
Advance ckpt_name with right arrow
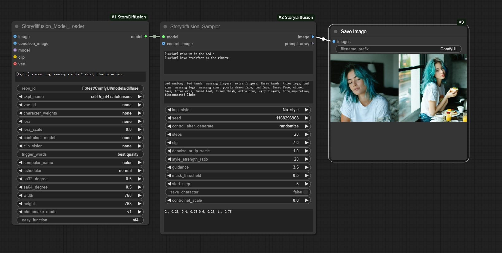click(x=140, y=96)
